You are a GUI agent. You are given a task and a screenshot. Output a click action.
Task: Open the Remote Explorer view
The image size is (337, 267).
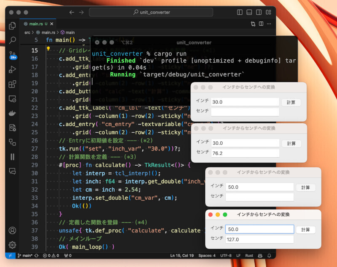click(x=12, y=99)
